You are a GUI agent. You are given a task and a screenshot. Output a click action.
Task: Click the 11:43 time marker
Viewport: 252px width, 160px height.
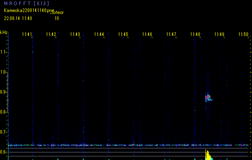(75, 34)
